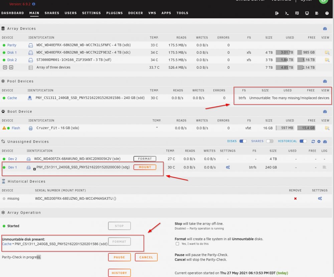
Task: Open Dev 1 settings gears icon
Action: 228,167
